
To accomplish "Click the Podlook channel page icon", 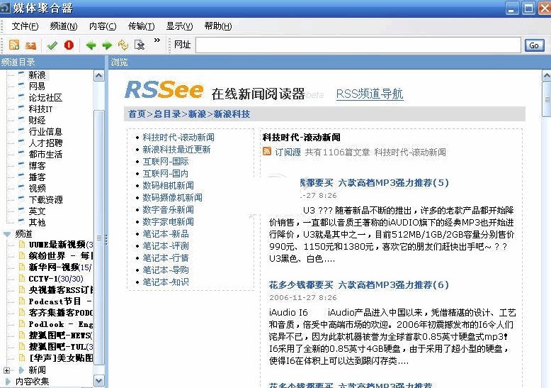I will pyautogui.click(x=22, y=324).
